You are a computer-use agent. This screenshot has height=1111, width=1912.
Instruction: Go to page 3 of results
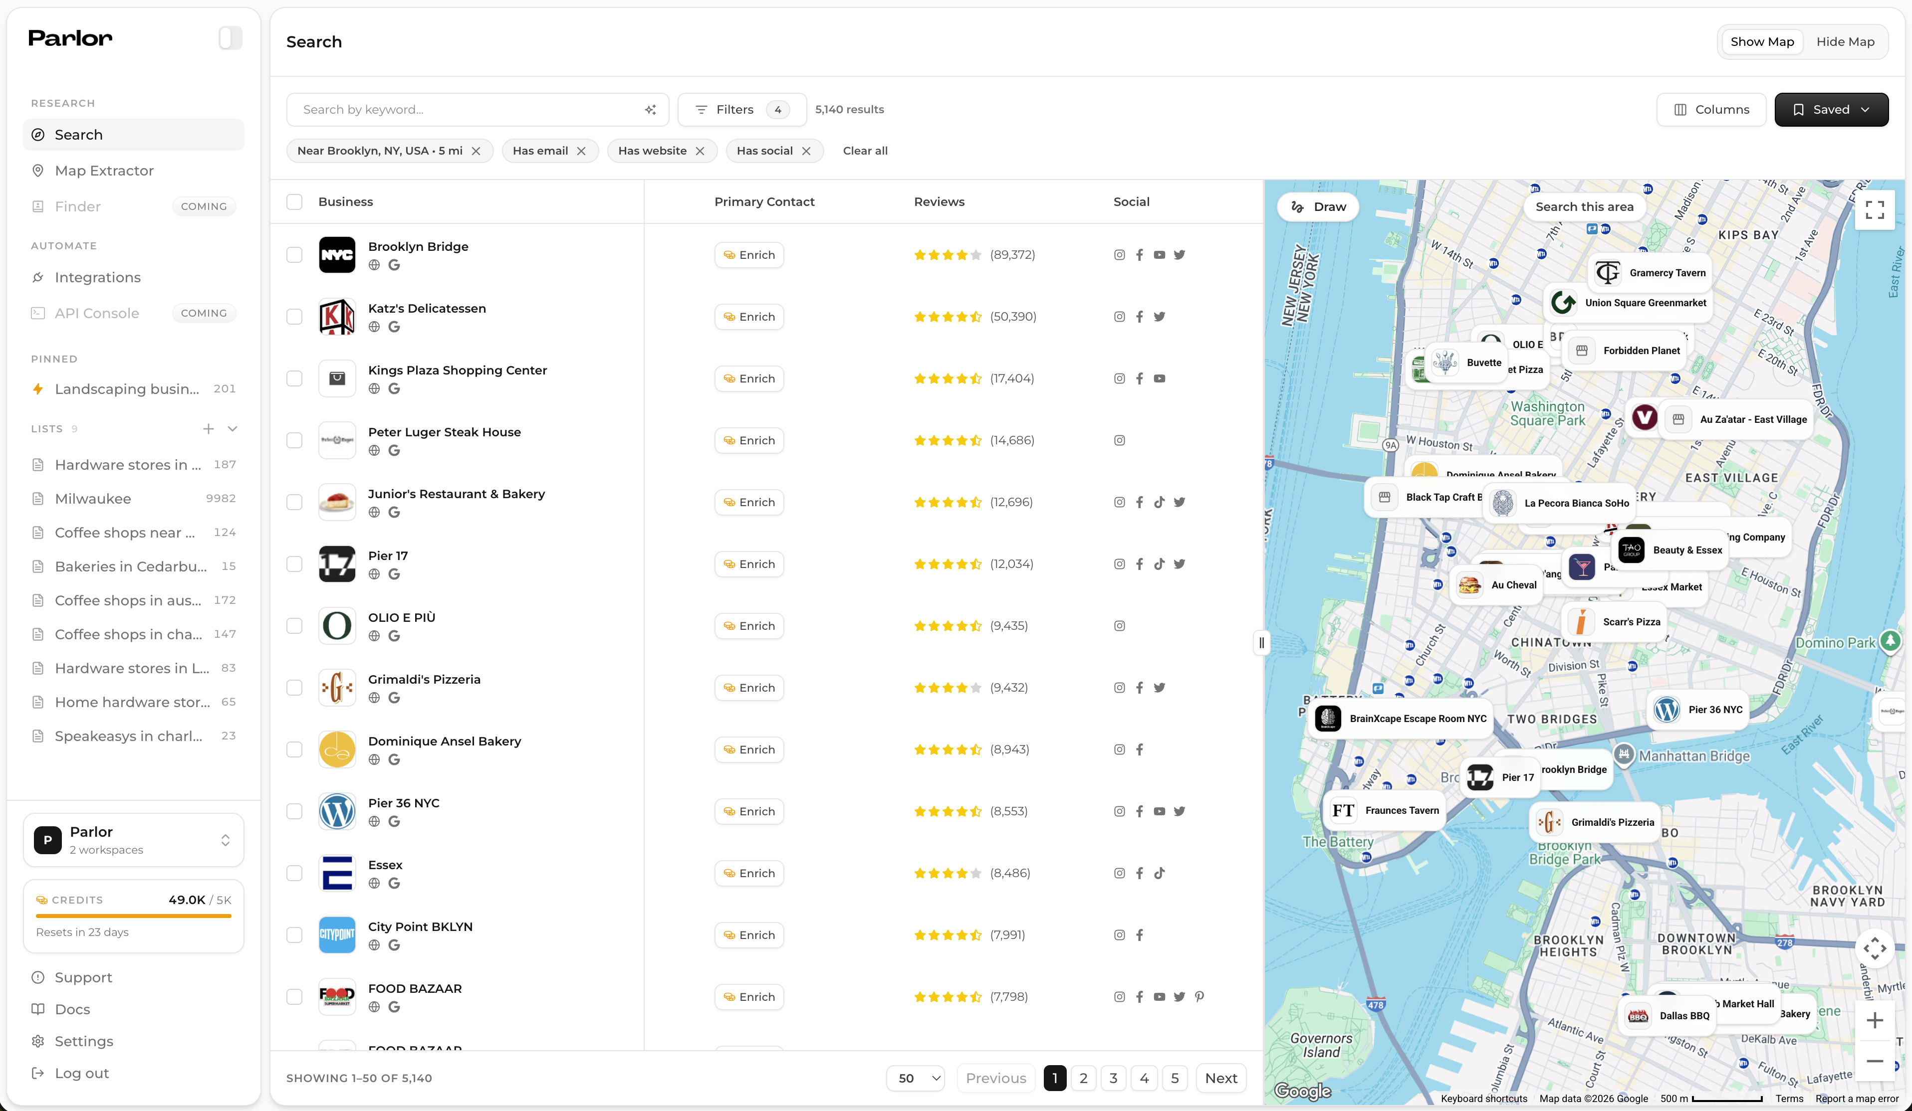pyautogui.click(x=1113, y=1078)
